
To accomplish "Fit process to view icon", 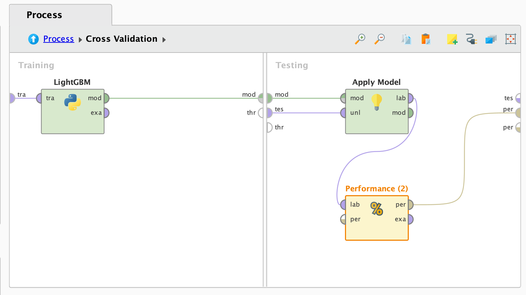I will [511, 39].
